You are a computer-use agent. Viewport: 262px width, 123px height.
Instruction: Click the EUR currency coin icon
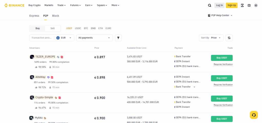pyautogui.click(x=58, y=38)
